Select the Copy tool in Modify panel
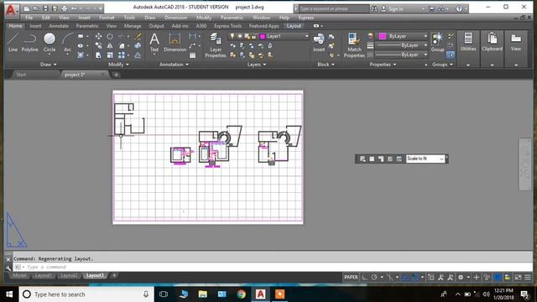The width and height of the screenshot is (537, 302). pyautogui.click(x=99, y=45)
